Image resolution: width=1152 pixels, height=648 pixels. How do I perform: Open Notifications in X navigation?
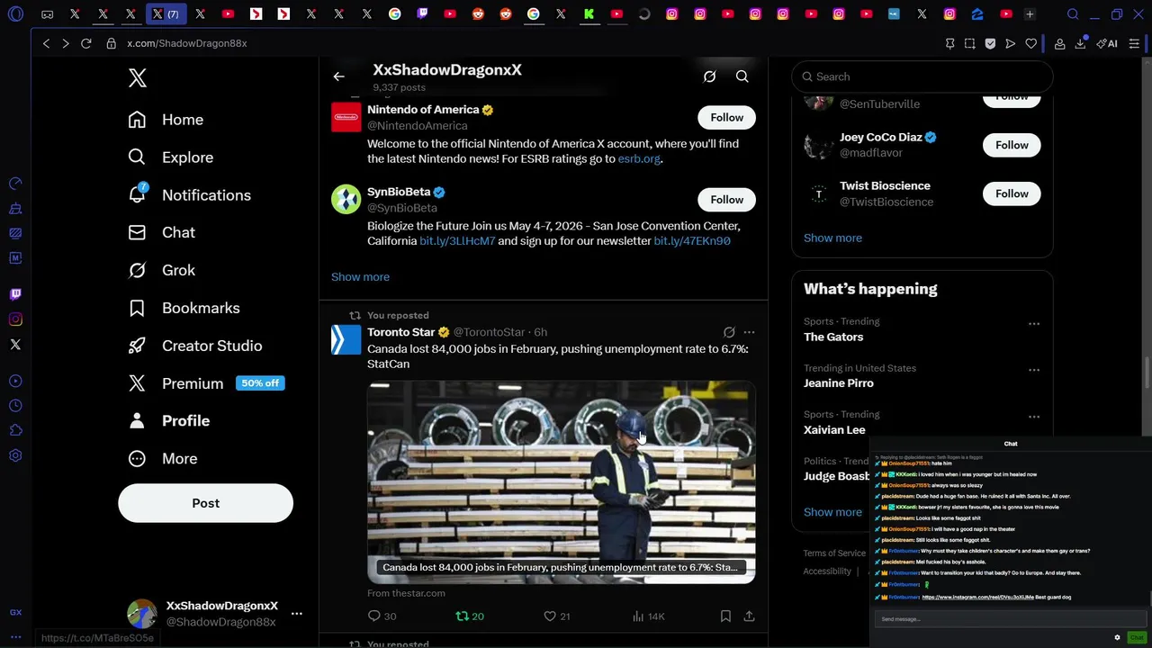tap(189, 195)
